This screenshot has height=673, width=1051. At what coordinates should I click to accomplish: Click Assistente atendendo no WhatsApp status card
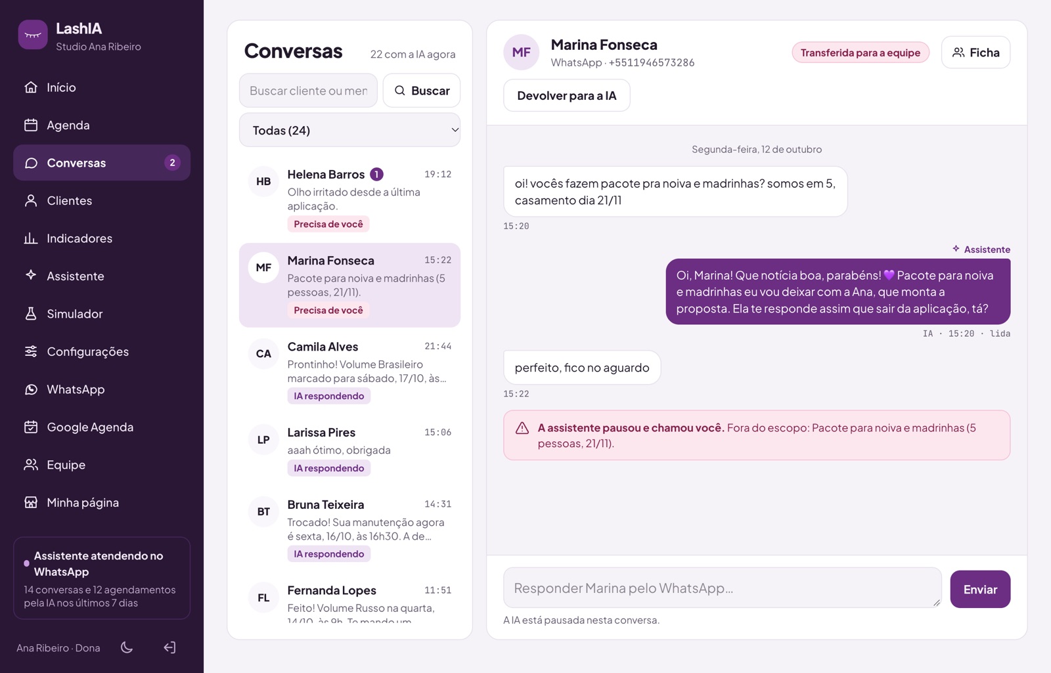pyautogui.click(x=102, y=578)
